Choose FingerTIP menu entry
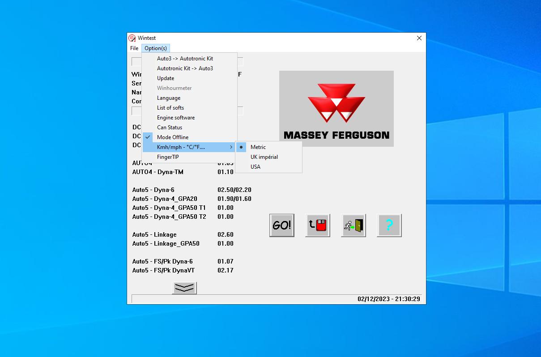The image size is (541, 357). point(190,157)
